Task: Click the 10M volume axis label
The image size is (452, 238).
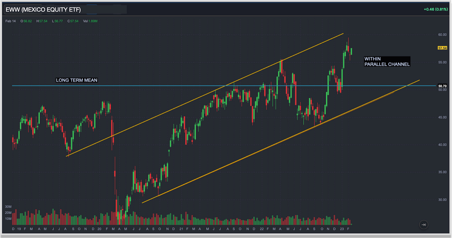Action: [8, 218]
